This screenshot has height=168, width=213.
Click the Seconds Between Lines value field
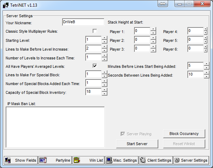(195, 75)
